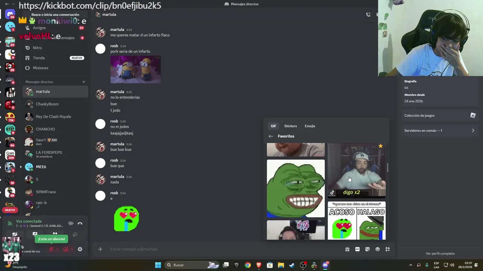Viewport: 483px width, 271px height.
Task: Select the ACOSO HALAGO meme GIF
Action: tap(357, 221)
